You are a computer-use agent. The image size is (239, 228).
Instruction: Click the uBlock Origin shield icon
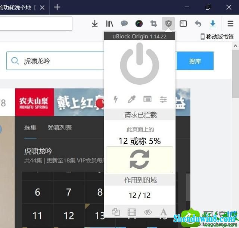168,24
